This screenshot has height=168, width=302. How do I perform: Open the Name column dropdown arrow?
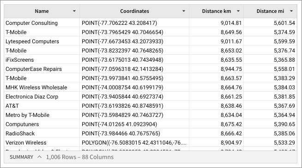point(74,11)
